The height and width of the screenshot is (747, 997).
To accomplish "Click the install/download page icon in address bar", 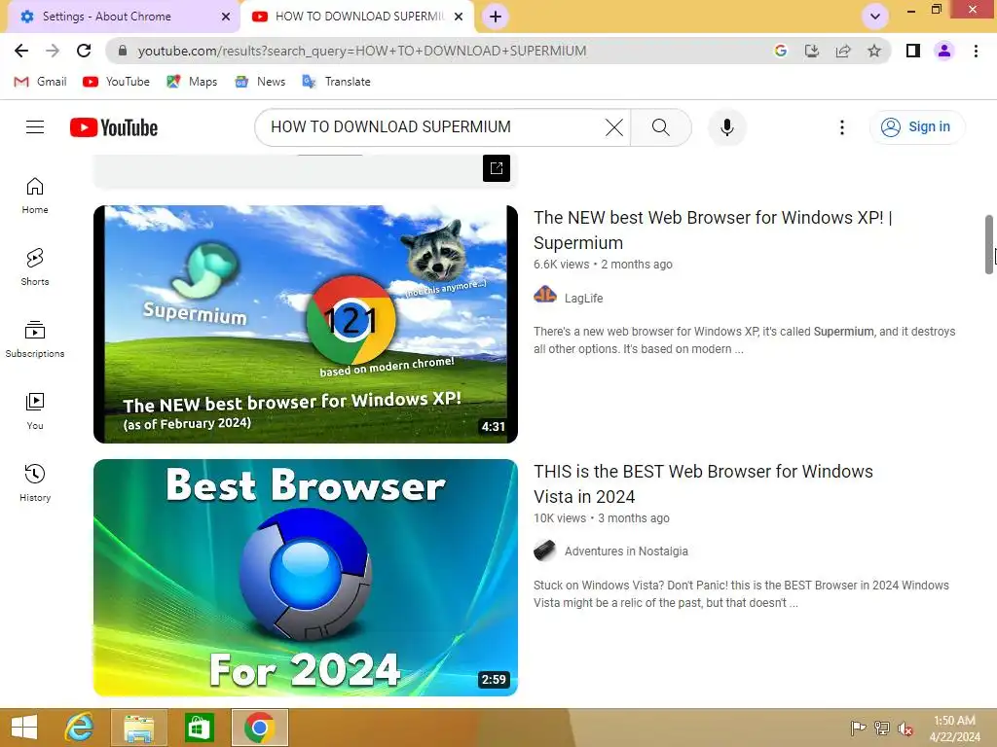I will [811, 51].
